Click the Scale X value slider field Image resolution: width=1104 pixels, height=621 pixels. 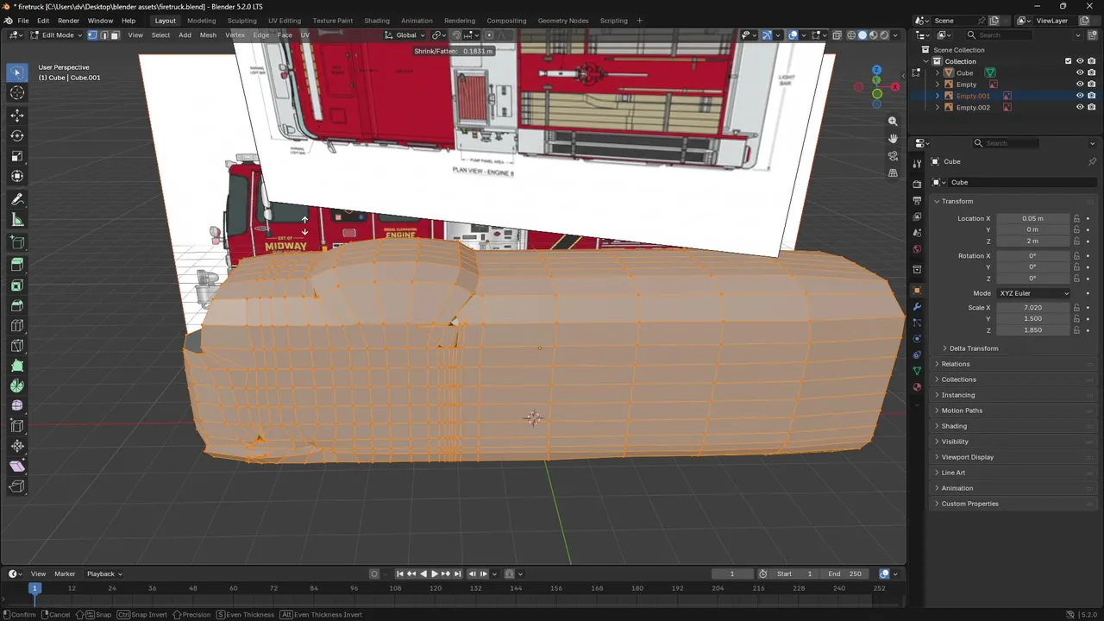(1033, 308)
